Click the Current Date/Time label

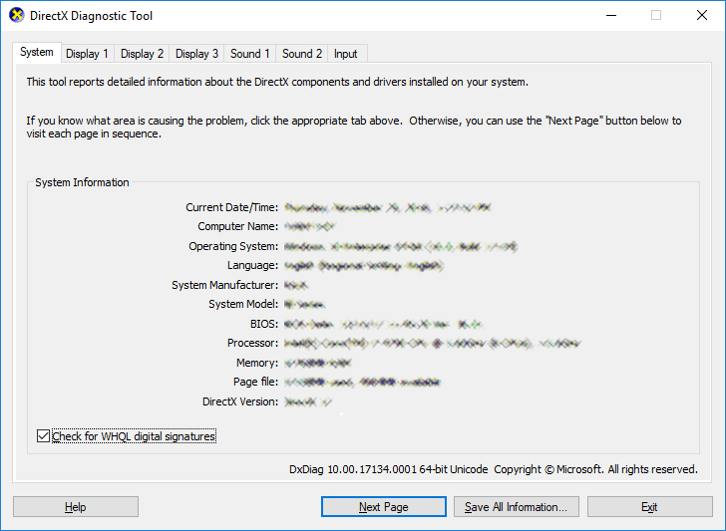[232, 207]
